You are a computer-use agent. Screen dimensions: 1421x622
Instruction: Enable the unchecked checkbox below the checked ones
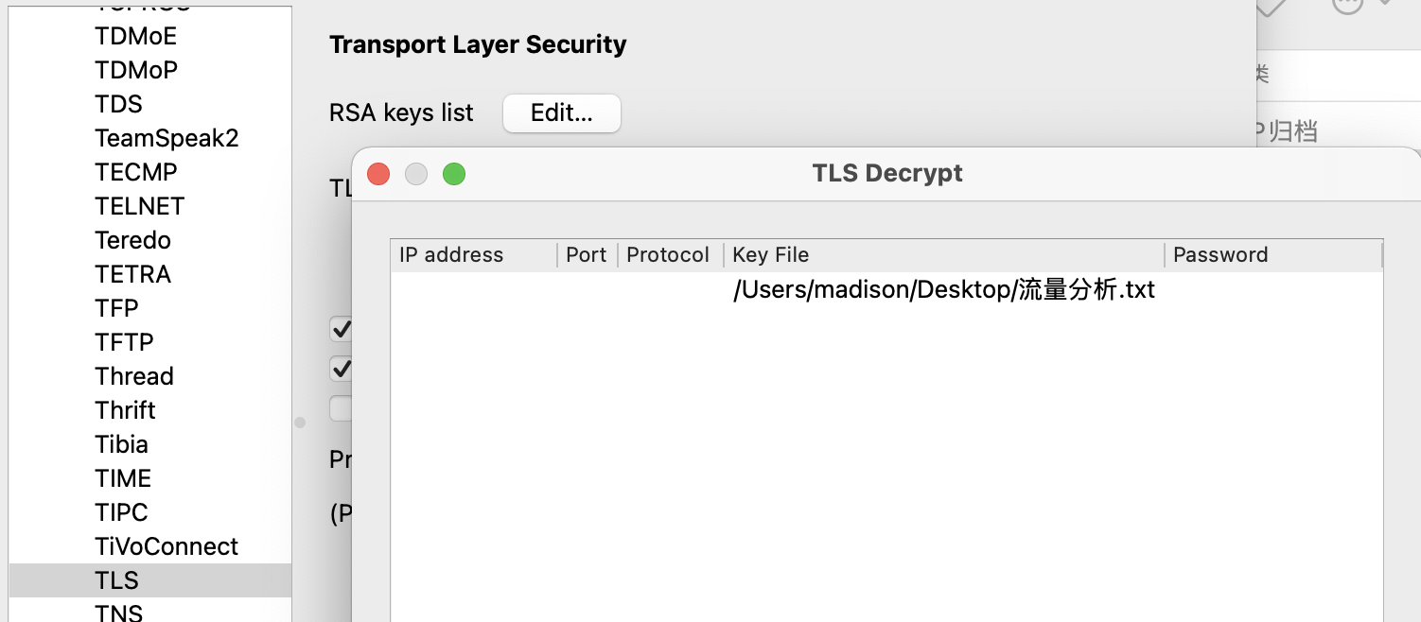tap(341, 407)
